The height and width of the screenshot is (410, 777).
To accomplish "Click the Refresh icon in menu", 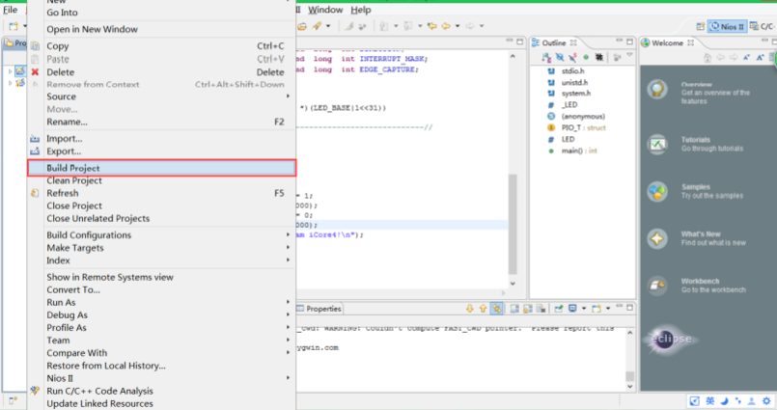I will tap(35, 193).
